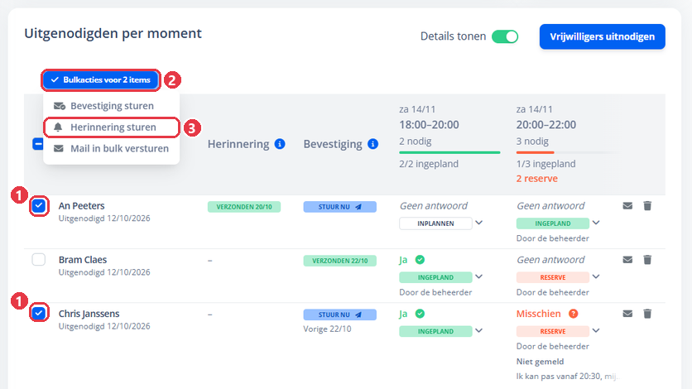Click INPLANNEN button for An Peeters
Screen dimensions: 692x389
coord(435,223)
